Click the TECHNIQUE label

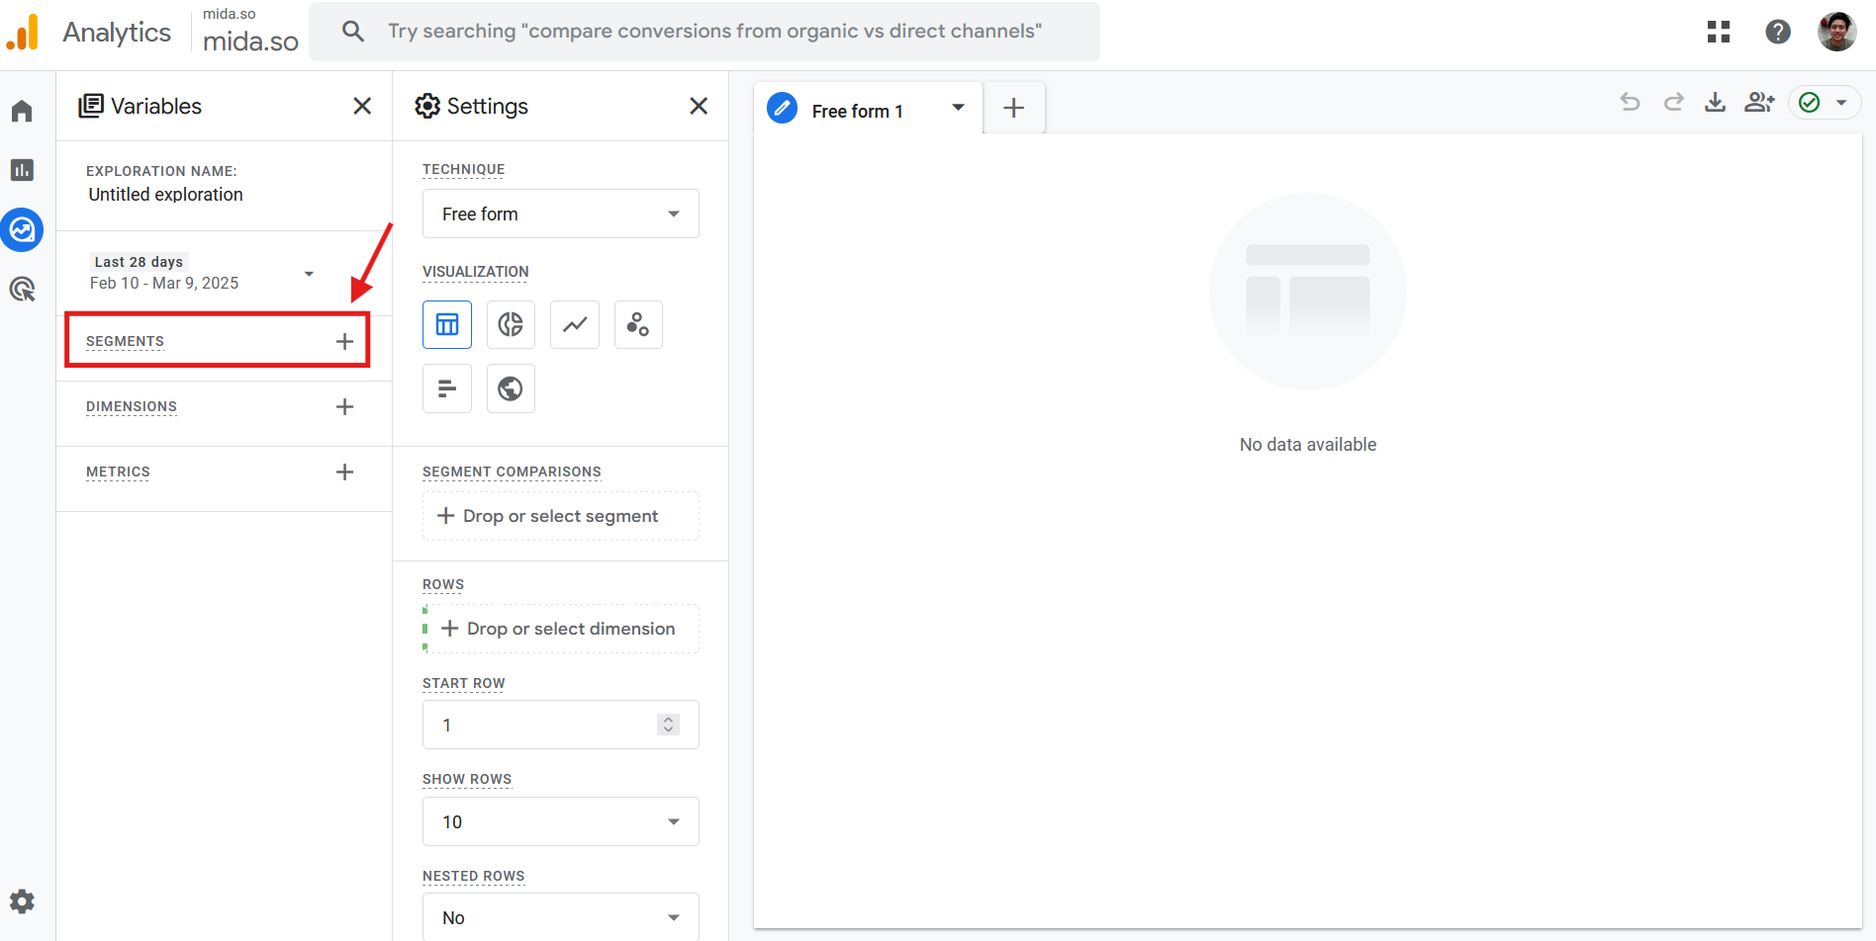(463, 169)
